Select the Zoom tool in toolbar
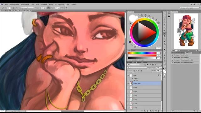The width and height of the screenshot is (201, 113). pyautogui.click(x=165, y=67)
